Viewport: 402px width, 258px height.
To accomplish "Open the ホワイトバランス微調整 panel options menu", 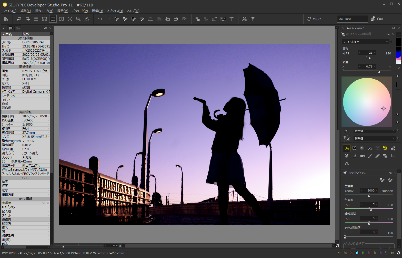I will click(388, 34).
